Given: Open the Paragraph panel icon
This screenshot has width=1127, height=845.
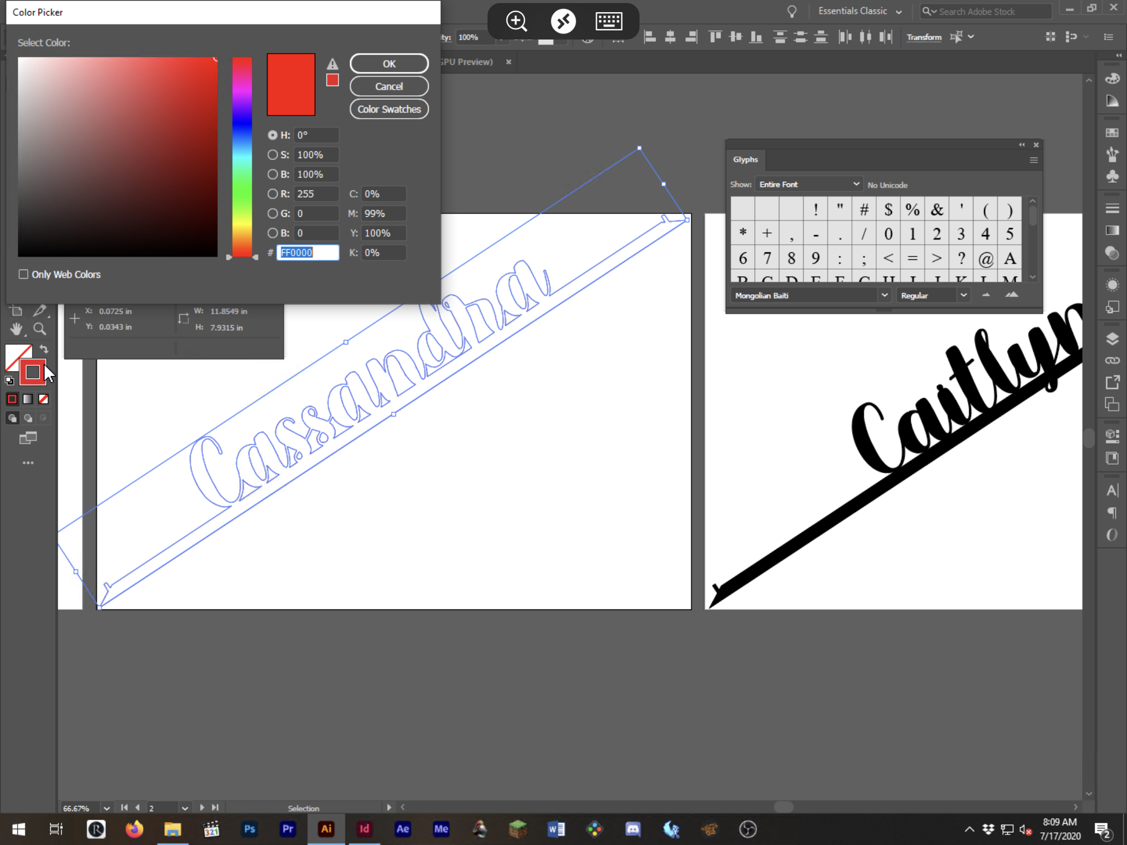Looking at the screenshot, I should [1112, 513].
